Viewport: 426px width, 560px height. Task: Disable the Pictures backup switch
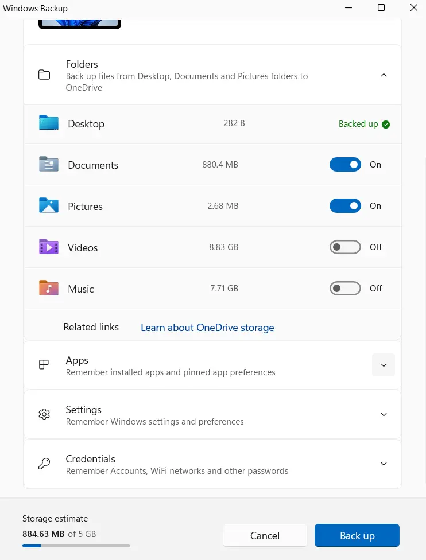point(345,206)
